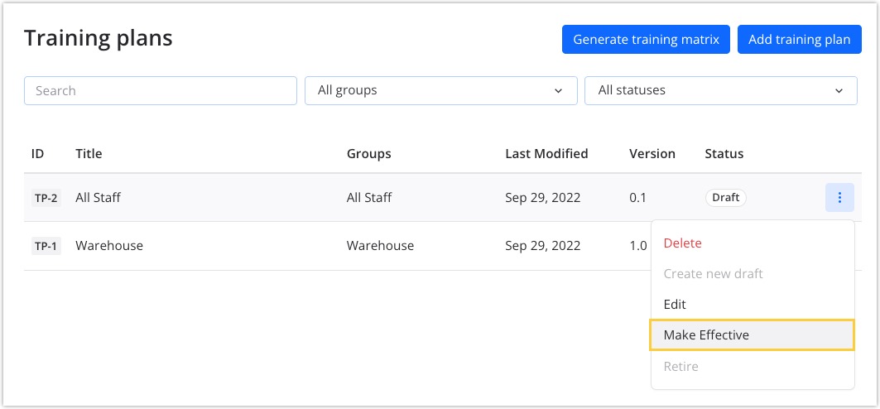Sort by Last Modified column header
The width and height of the screenshot is (880, 409).
(x=546, y=154)
